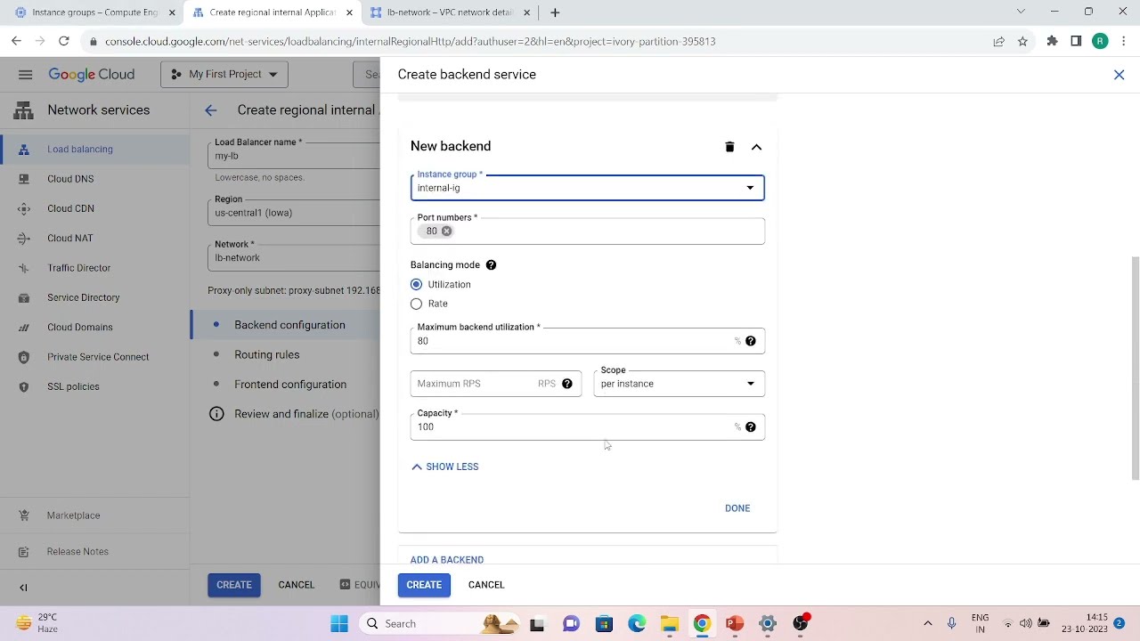
Task: Reload the page
Action: coord(63,41)
